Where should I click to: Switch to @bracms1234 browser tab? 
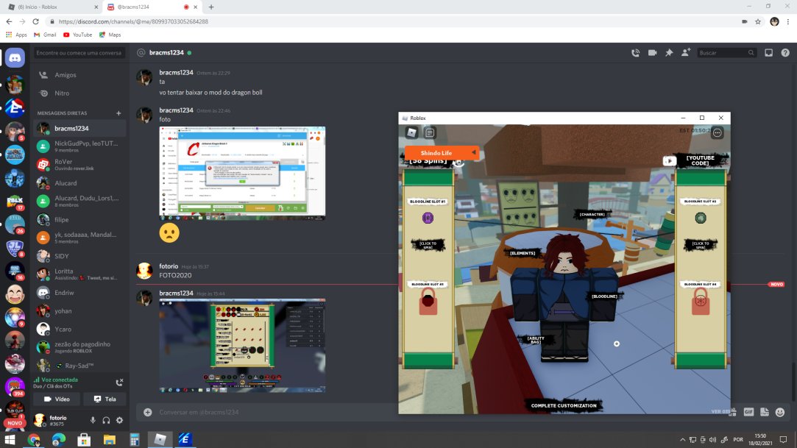pos(152,7)
